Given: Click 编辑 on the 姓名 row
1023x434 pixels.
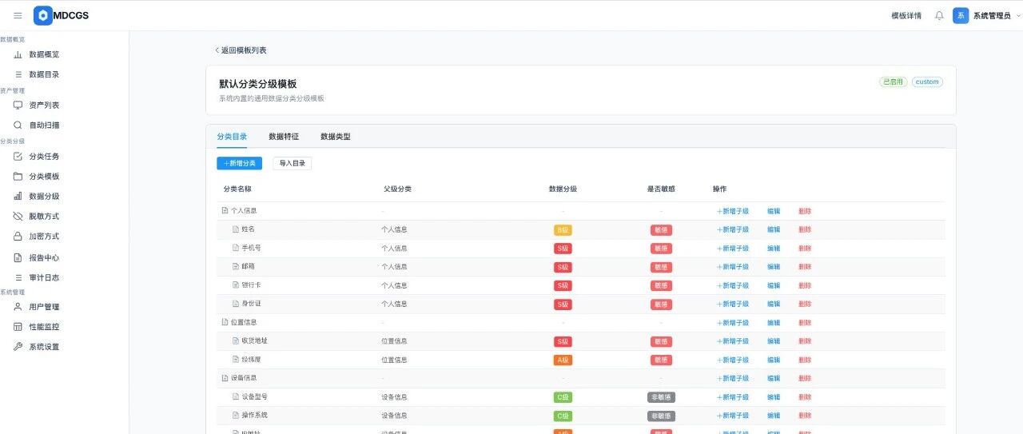Looking at the screenshot, I should coord(774,229).
